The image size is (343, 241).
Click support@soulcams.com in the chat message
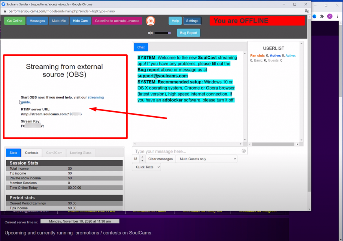(162, 76)
